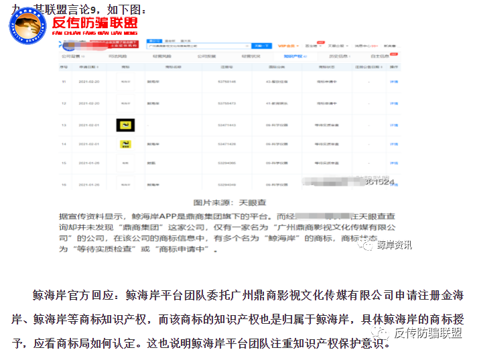Select the trademark name in row 15

tap(151, 163)
